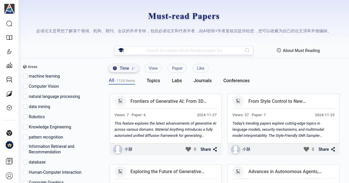Click the 3D cube icon in sidebar

9,108
